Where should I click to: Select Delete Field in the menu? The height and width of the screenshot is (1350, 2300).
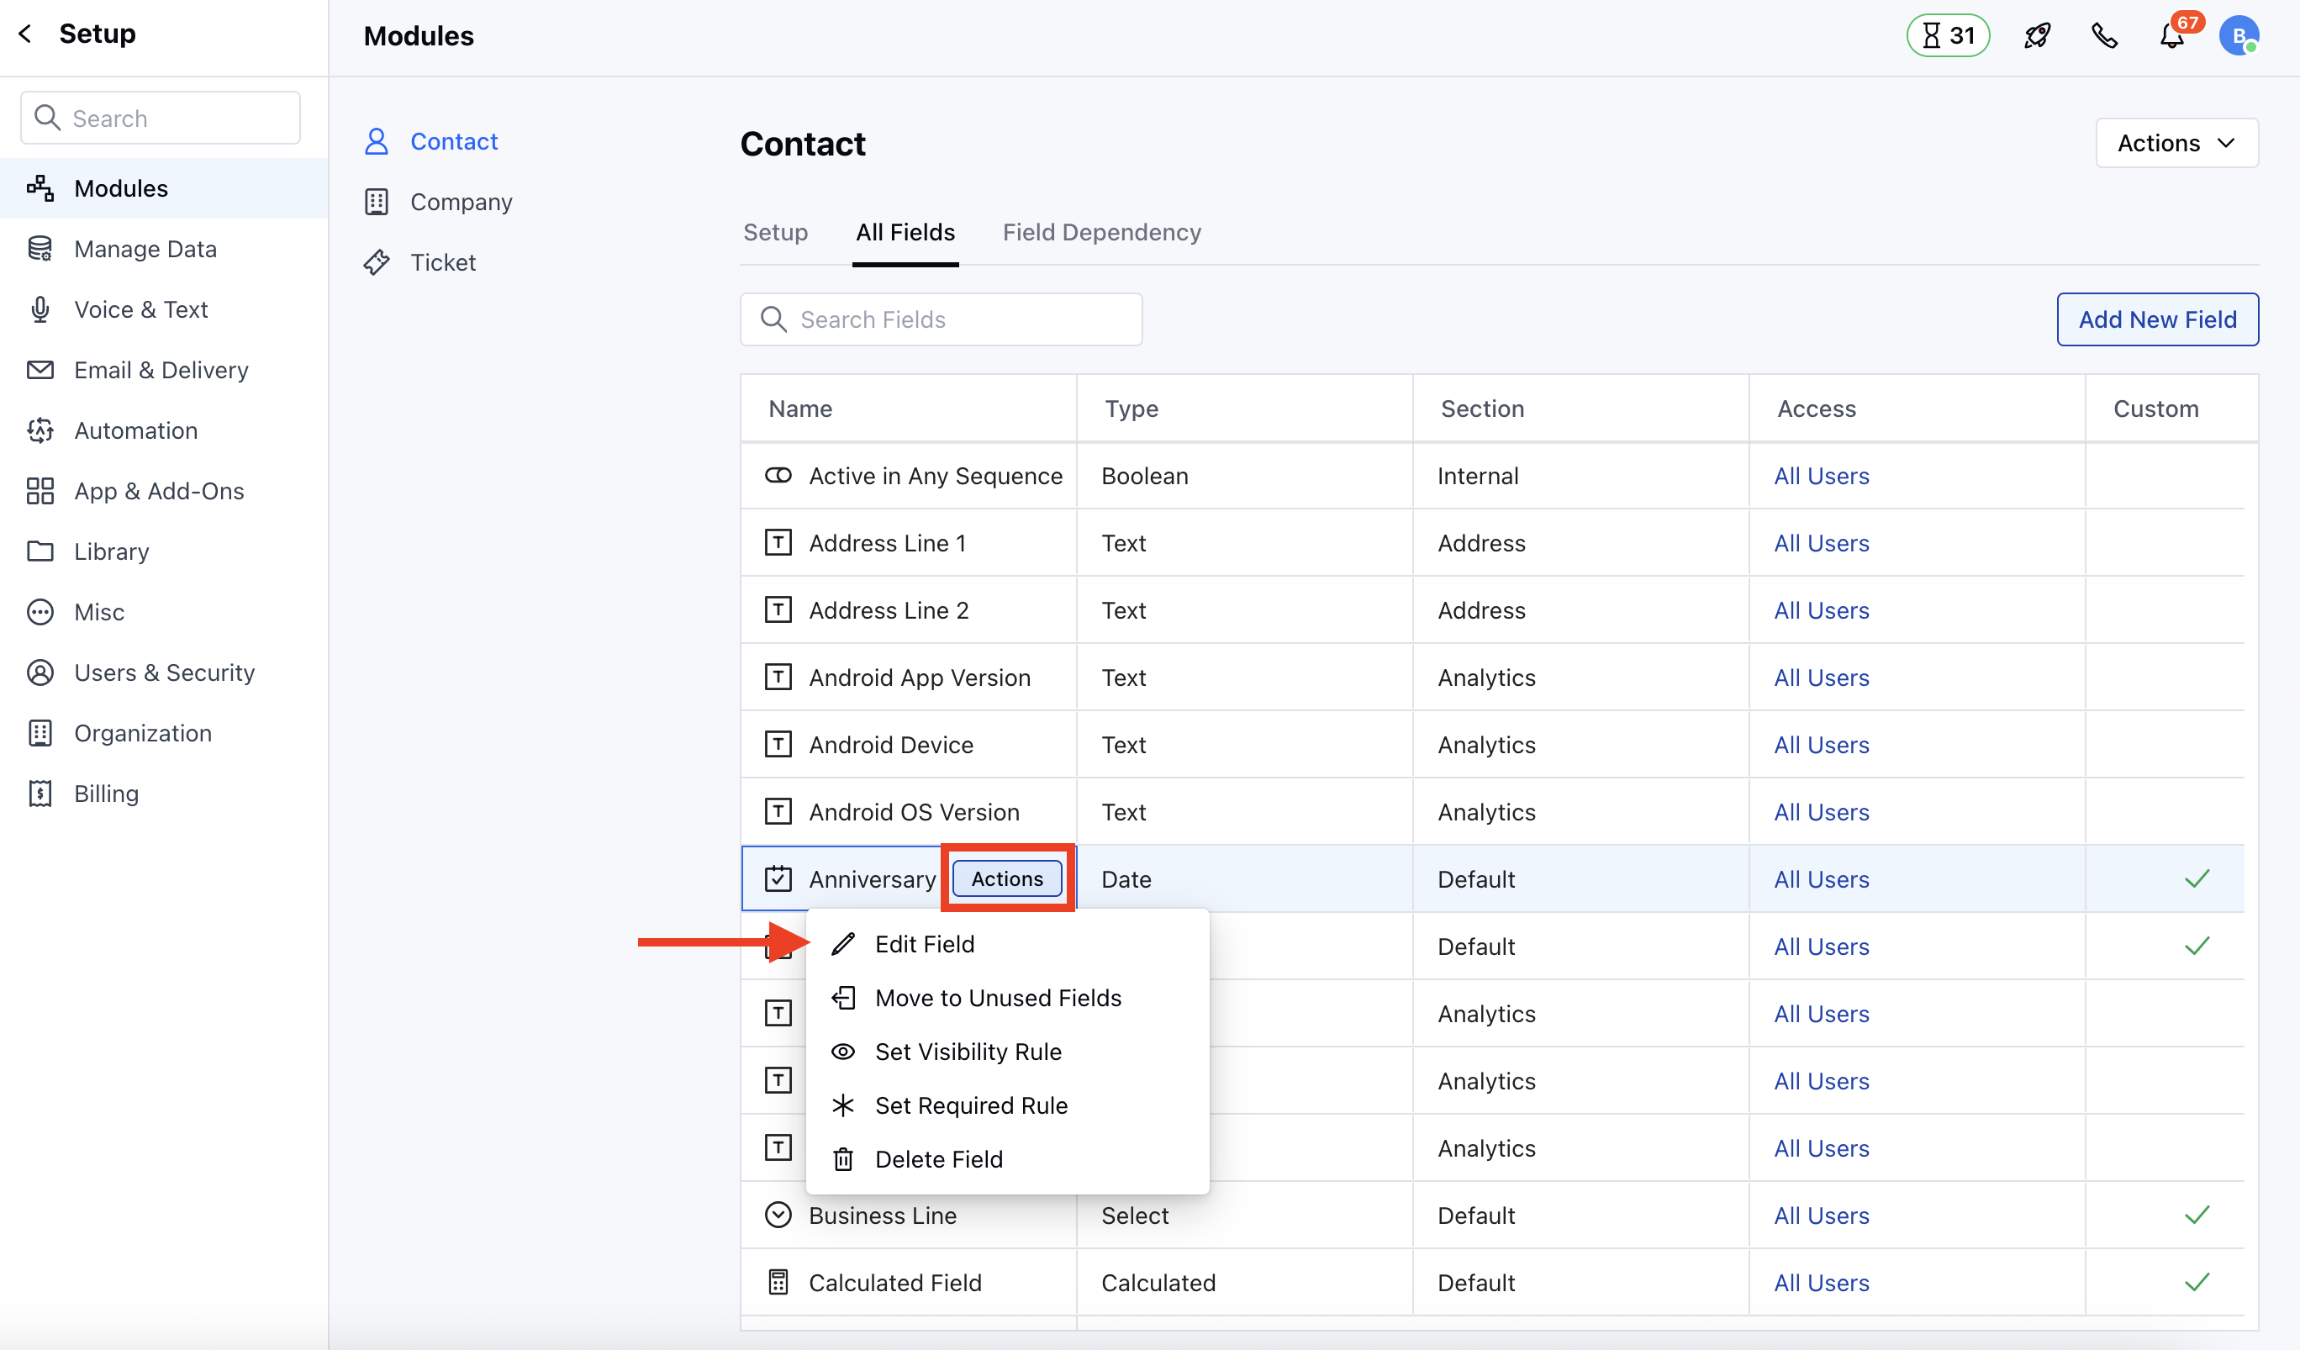(x=938, y=1159)
